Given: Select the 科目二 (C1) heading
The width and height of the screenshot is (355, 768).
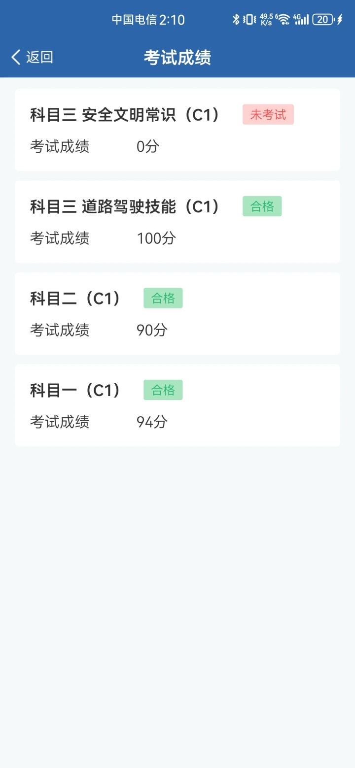Looking at the screenshot, I should [x=75, y=299].
